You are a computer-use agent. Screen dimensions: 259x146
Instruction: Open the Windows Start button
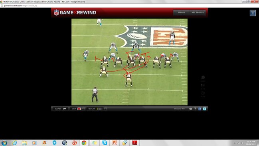[4, 143]
